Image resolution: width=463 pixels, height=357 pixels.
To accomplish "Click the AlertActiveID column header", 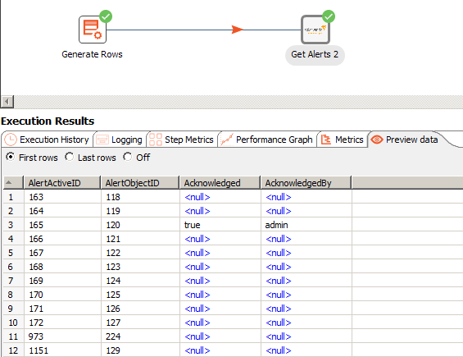I will coord(62,183).
